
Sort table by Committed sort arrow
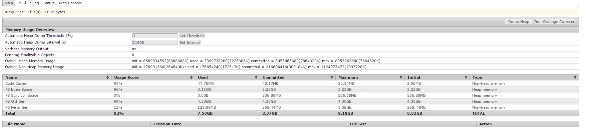click(x=332, y=77)
